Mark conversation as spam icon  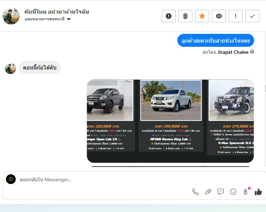pos(169,16)
